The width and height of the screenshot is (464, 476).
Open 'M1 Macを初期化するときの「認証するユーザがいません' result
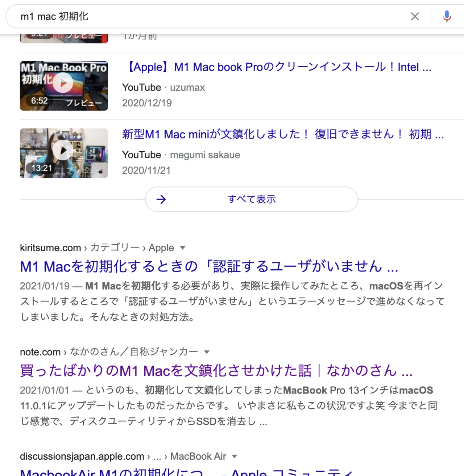(x=209, y=266)
